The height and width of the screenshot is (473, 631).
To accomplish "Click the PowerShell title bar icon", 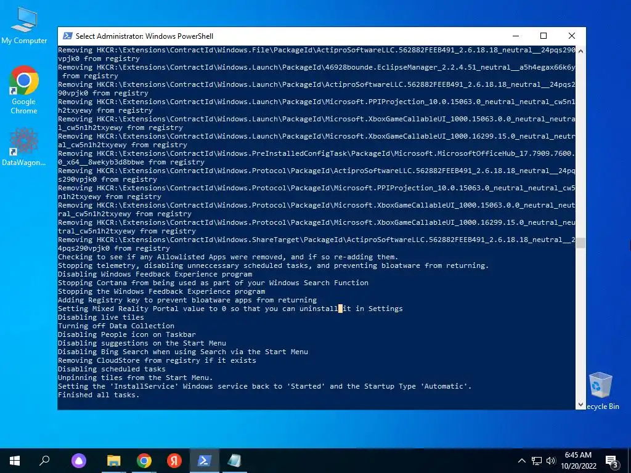I will [x=68, y=36].
